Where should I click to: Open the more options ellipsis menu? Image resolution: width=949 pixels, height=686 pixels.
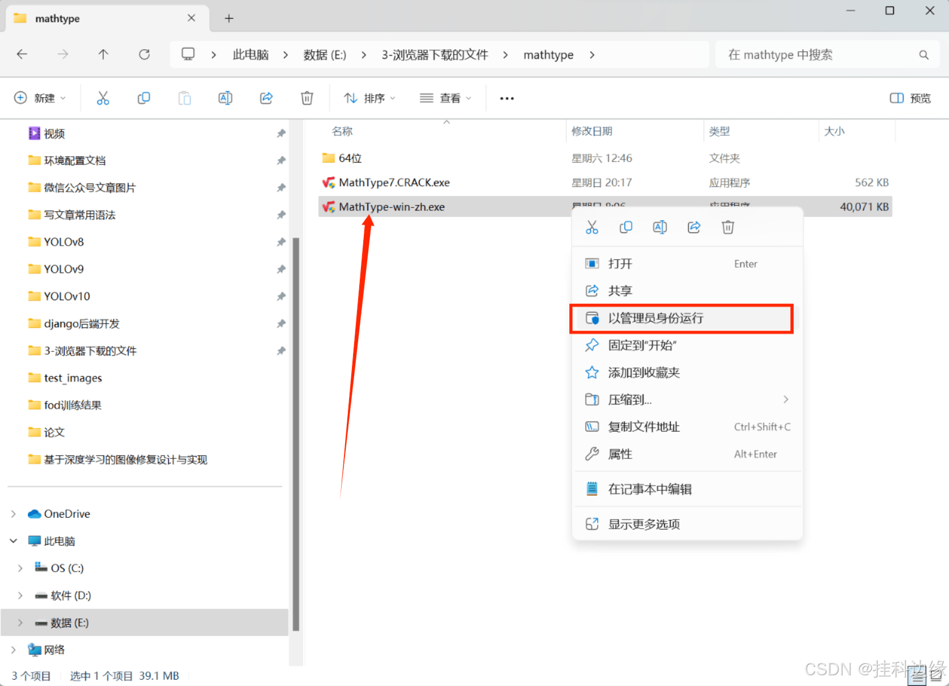(507, 98)
